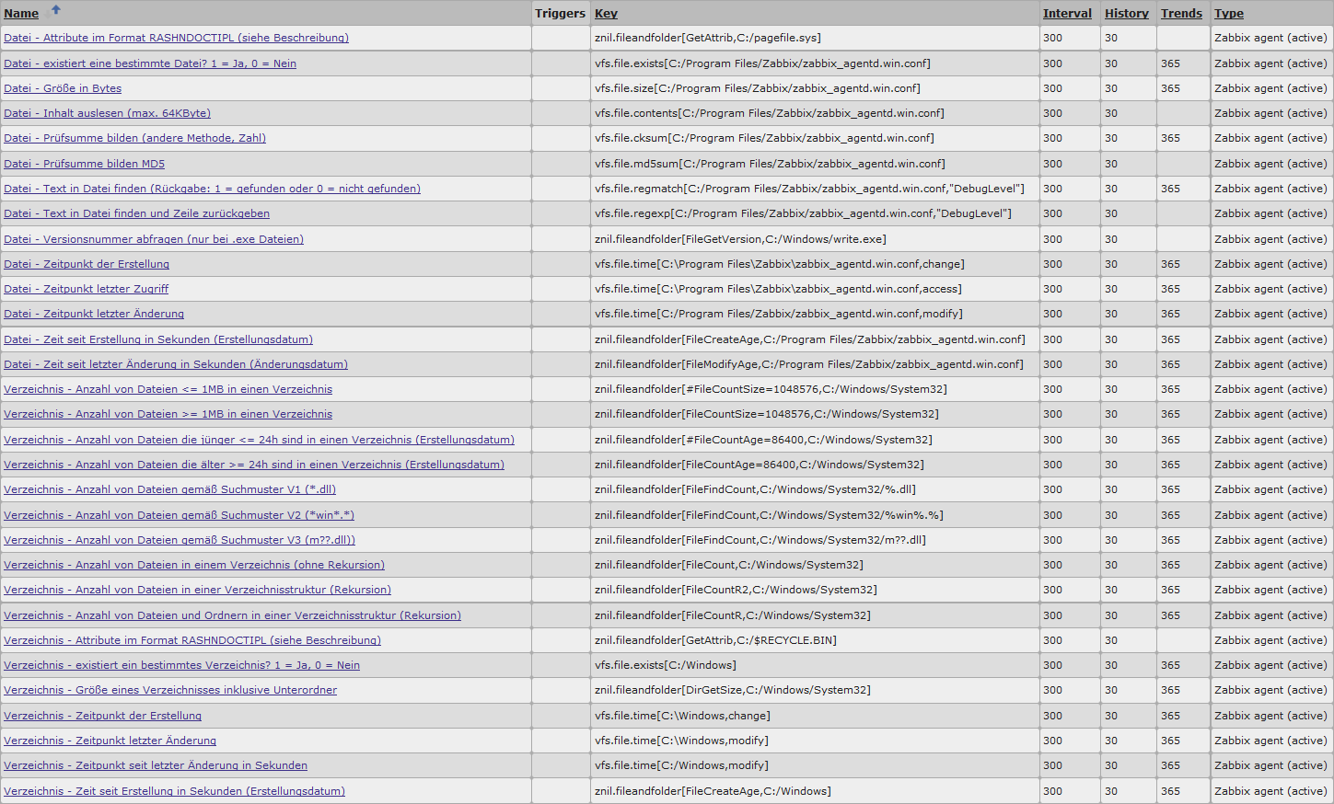Click the Triggers column header
The image size is (1334, 804).
coord(560,13)
